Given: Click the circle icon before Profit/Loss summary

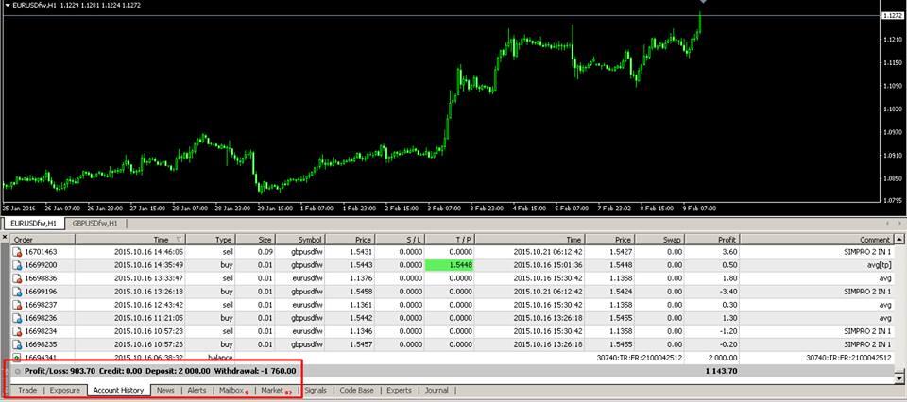Looking at the screenshot, I should (x=18, y=371).
